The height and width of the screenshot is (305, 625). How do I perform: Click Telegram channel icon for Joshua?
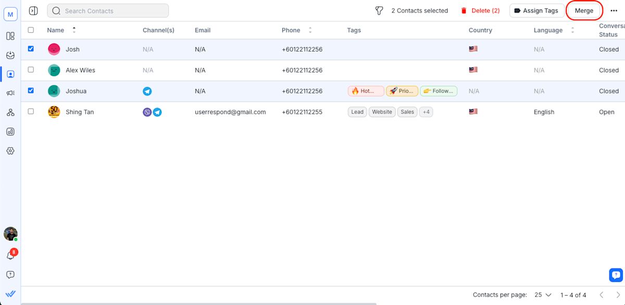click(147, 91)
